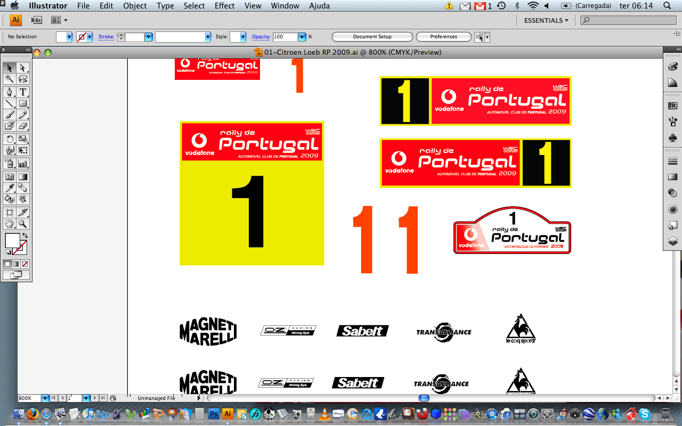
Task: Choose the Free Transform tool
Action: pyautogui.click(x=23, y=150)
